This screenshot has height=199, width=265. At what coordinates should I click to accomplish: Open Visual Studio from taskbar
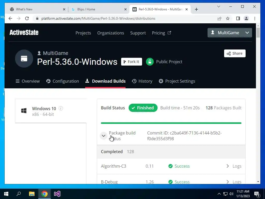click(x=57, y=194)
